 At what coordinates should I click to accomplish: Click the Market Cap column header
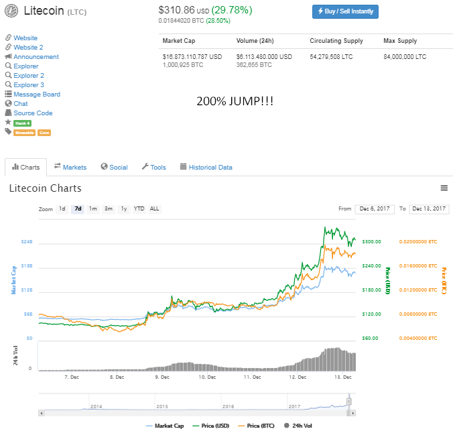coord(179,41)
